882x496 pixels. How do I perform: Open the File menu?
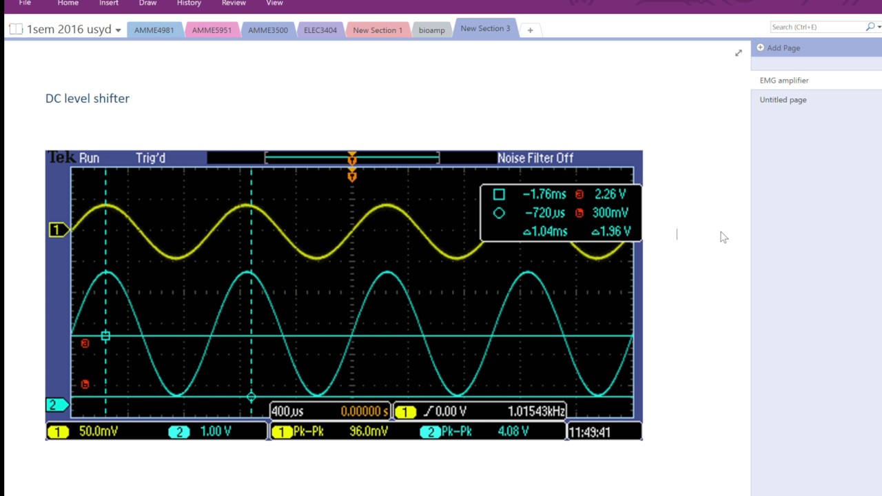pyautogui.click(x=25, y=3)
